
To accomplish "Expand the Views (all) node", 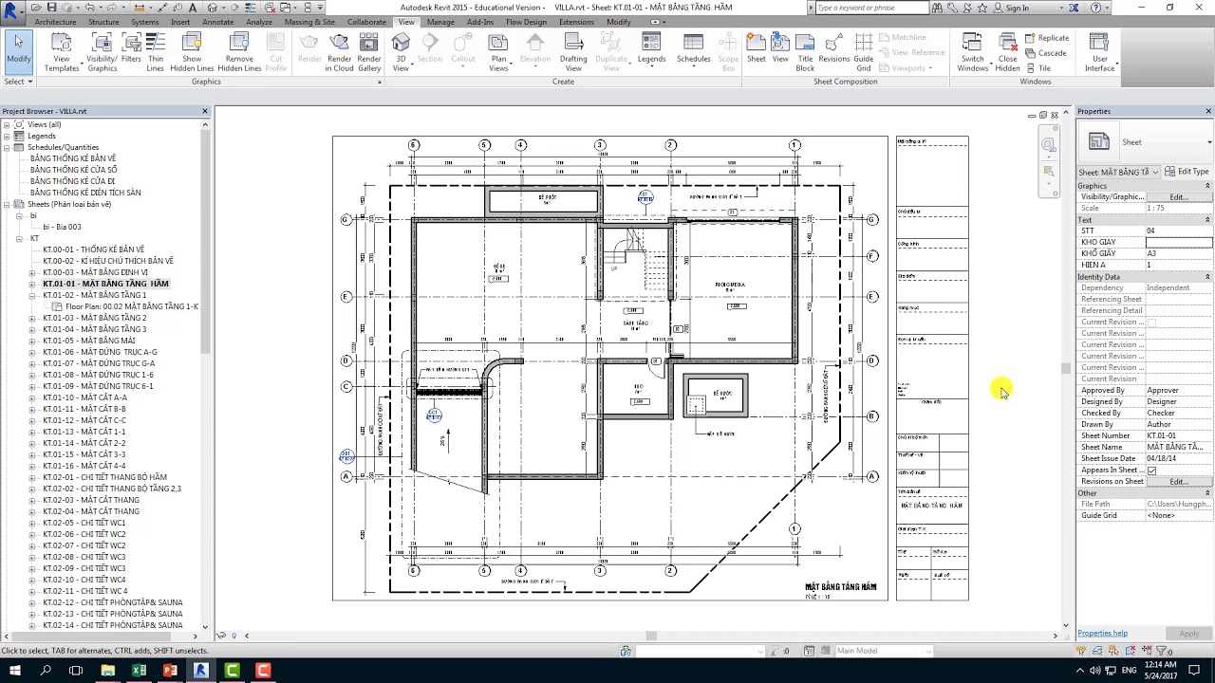I will coord(7,124).
